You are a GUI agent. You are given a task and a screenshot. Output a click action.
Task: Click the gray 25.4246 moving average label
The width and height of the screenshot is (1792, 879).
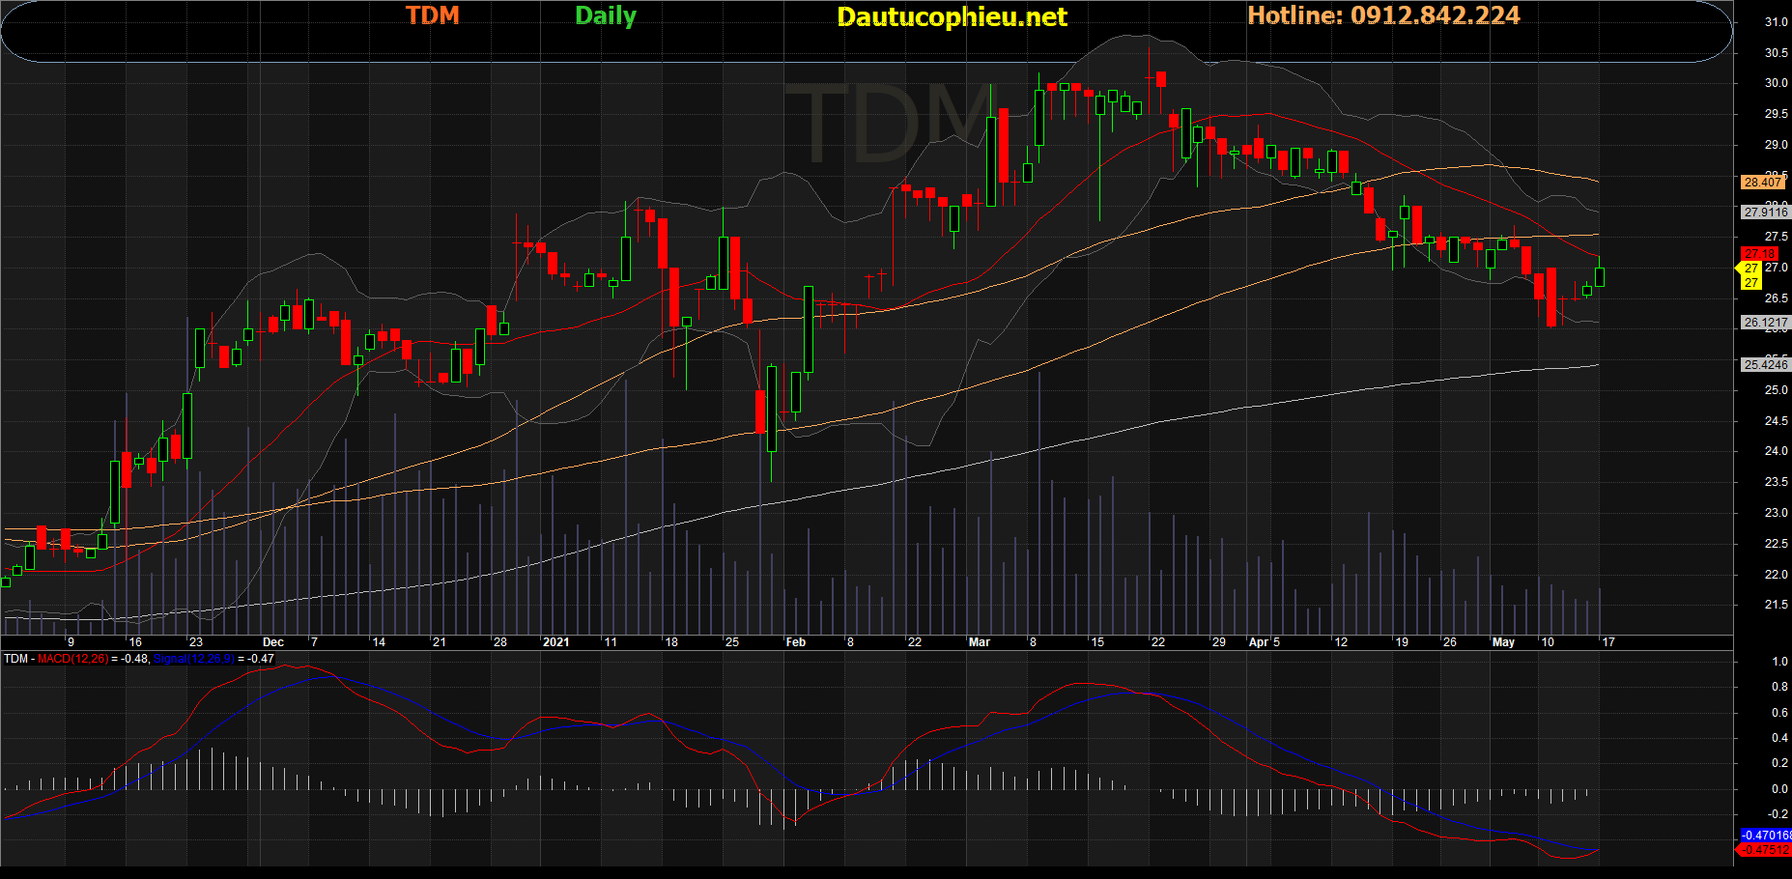pyautogui.click(x=1765, y=364)
